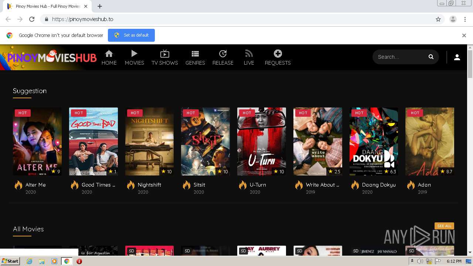Image resolution: width=473 pixels, height=266 pixels.
Task: Open the Alter Me poster
Action: (x=37, y=141)
